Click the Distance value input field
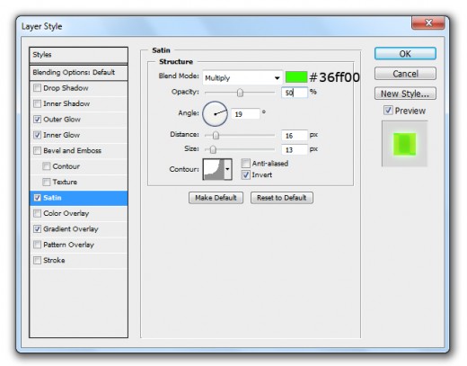The height and width of the screenshot is (366, 467). pyautogui.click(x=295, y=136)
